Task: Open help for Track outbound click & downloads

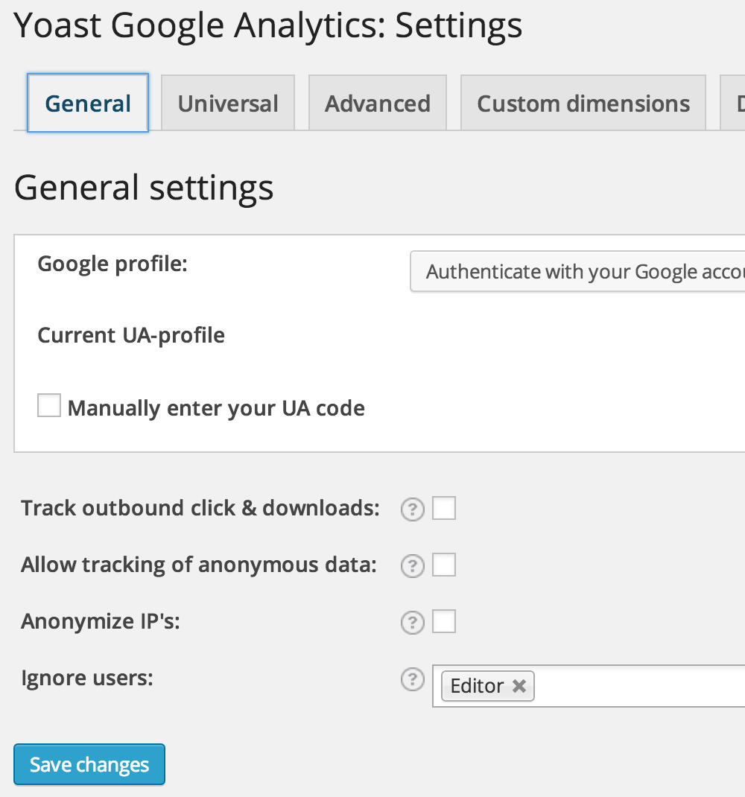Action: pos(413,509)
